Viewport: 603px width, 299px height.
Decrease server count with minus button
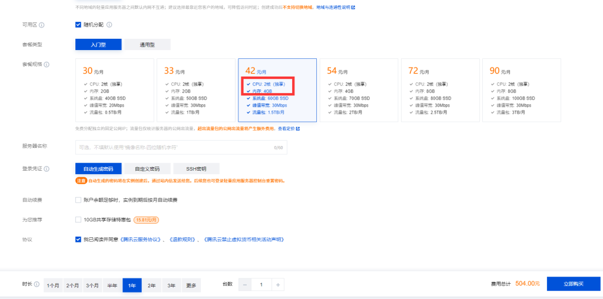[x=245, y=285]
